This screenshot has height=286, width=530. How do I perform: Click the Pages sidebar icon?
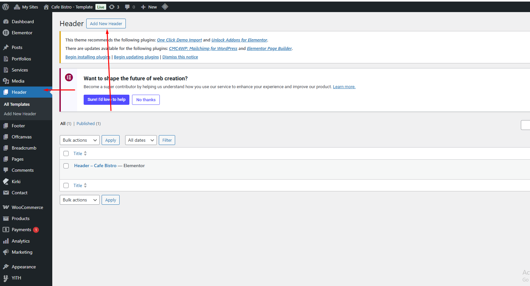click(6, 159)
